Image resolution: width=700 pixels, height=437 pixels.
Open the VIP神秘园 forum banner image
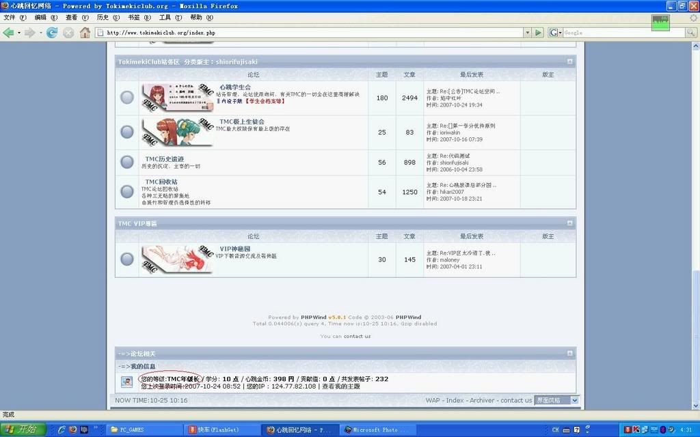pos(178,259)
